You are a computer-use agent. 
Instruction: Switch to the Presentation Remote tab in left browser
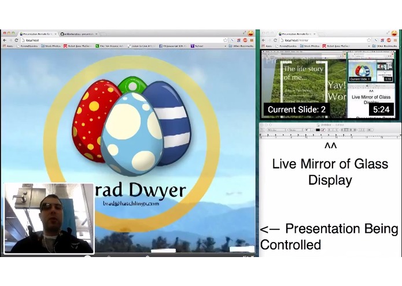click(37, 34)
